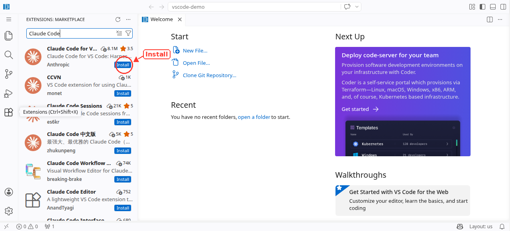Screen dimensions: 510x231
Task: Install the Claude Code 中文版 extension
Action: 123,151
